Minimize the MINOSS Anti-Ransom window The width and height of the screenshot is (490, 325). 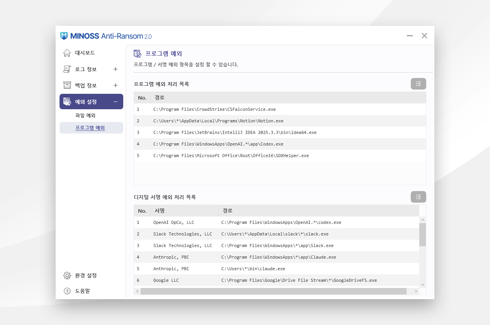pos(410,36)
